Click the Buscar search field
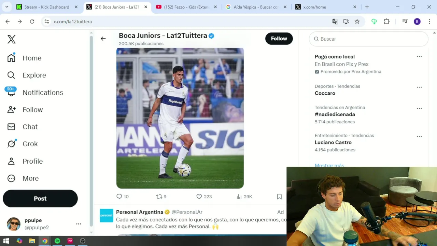Viewport: 437px width, 246px height. tap(369, 39)
